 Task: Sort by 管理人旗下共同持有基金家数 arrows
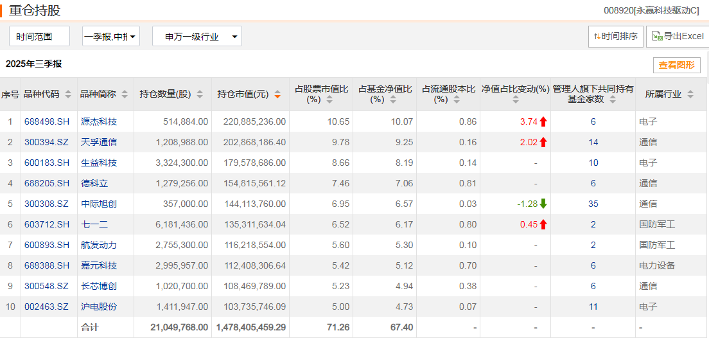[613, 99]
